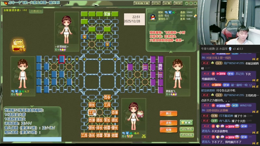Click the right player 展翅高飞 avatar
The width and height of the screenshot is (260, 146).
(x=177, y=74)
